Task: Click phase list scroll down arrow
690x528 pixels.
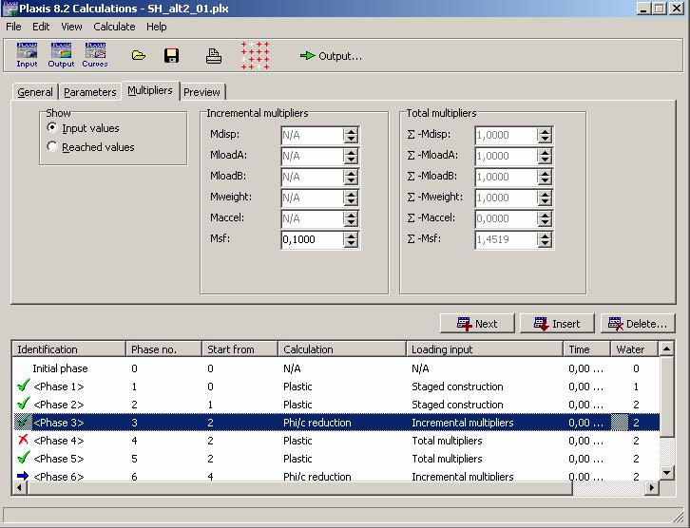Action: (666, 473)
